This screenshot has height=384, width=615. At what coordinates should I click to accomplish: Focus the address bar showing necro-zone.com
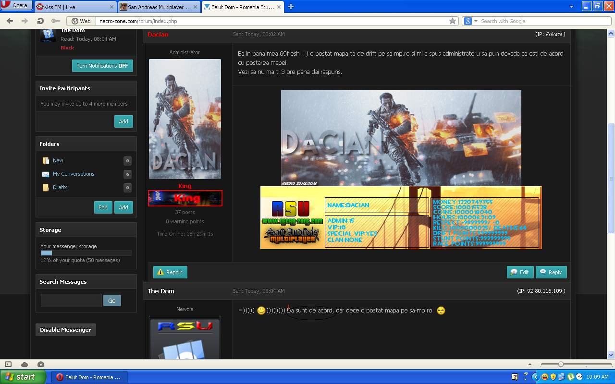[271, 21]
